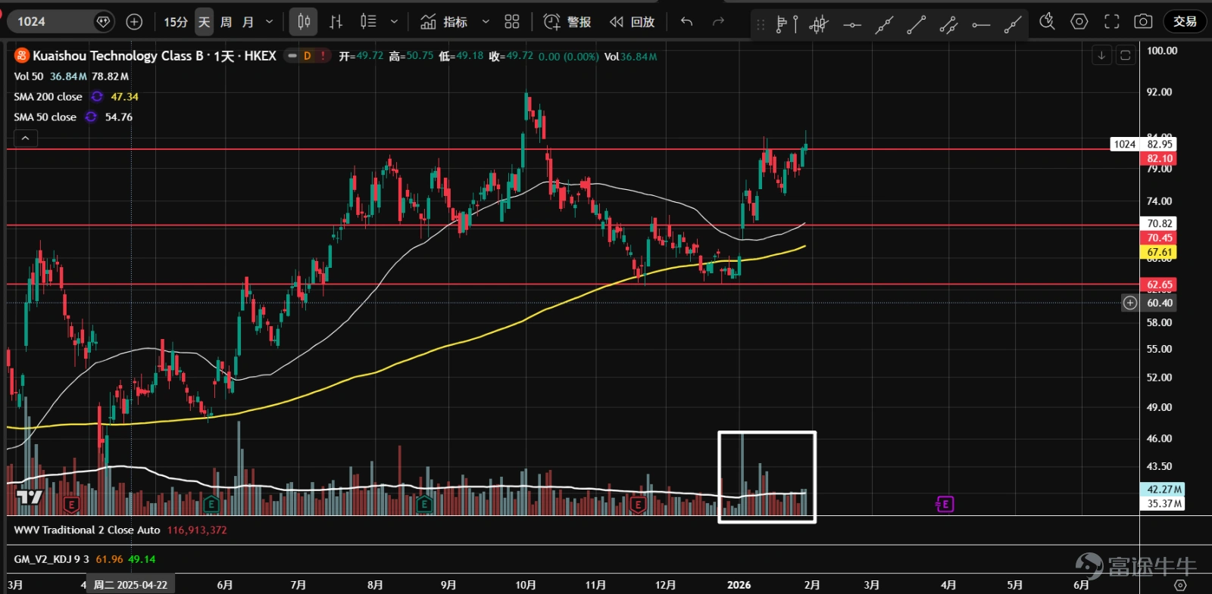This screenshot has width=1212, height=594.
Task: Open quick search lightning icon
Action: tap(1048, 21)
